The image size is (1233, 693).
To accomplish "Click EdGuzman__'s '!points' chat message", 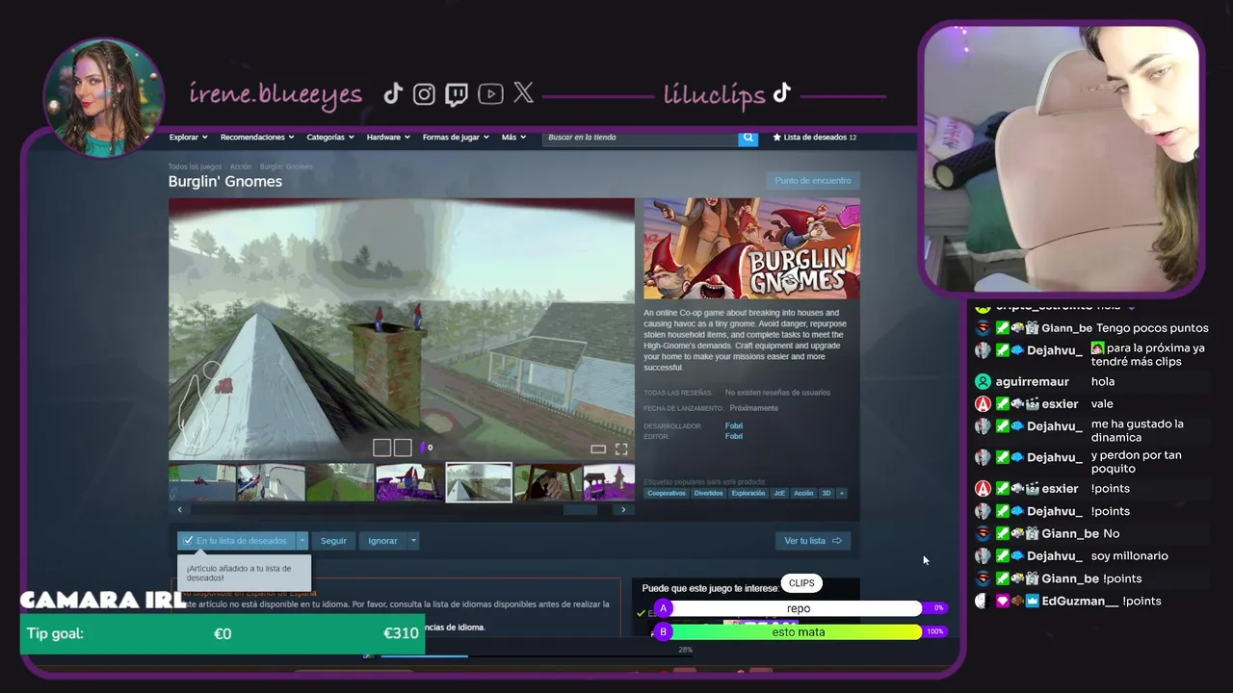I will click(x=1141, y=602).
